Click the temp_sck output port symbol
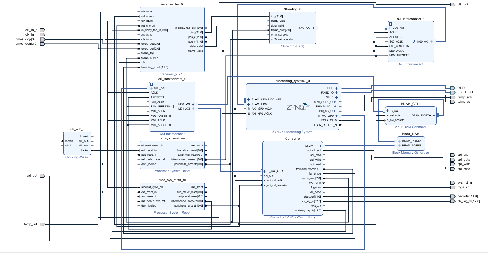 tap(452, 97)
